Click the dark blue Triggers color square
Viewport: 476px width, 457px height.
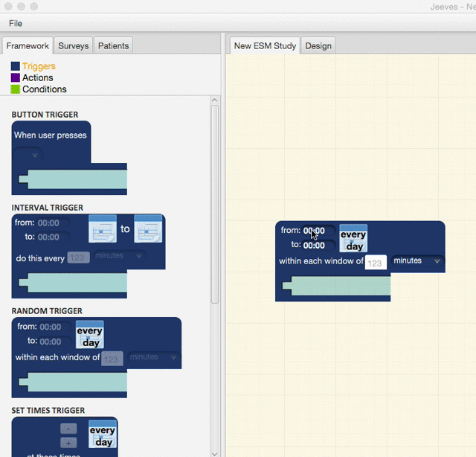16,66
